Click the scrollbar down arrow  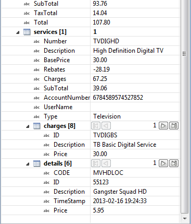[x=185, y=219]
